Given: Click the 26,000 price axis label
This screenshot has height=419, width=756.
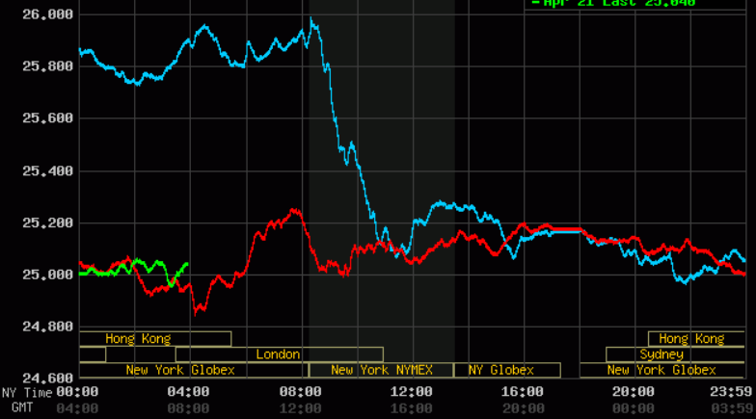Looking at the screenshot, I should point(47,14).
